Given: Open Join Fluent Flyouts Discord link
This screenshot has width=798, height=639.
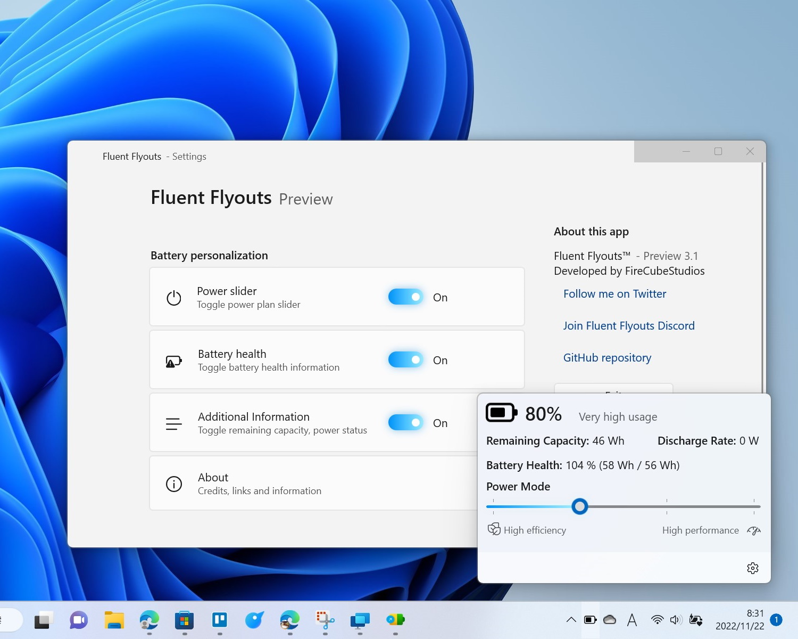Looking at the screenshot, I should (x=629, y=326).
